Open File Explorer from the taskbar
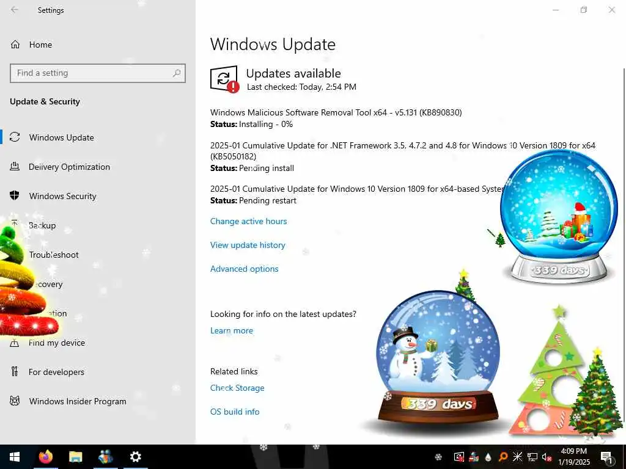 [75, 457]
